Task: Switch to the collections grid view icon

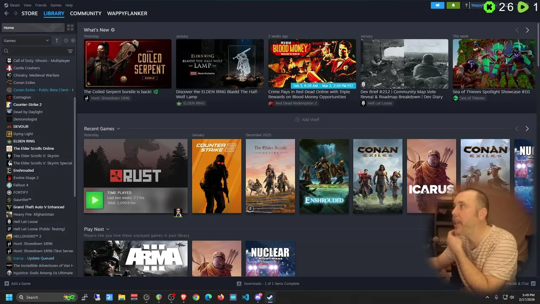Action: pos(70,27)
